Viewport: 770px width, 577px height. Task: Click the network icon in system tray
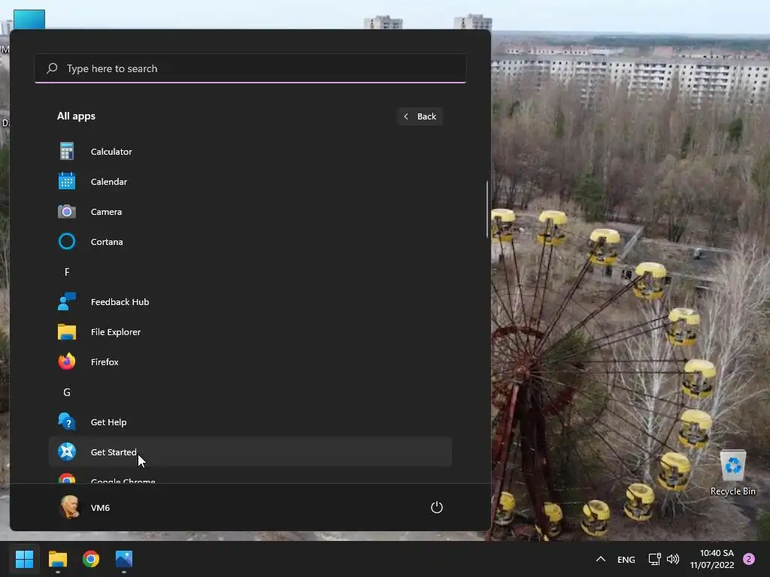coord(654,559)
